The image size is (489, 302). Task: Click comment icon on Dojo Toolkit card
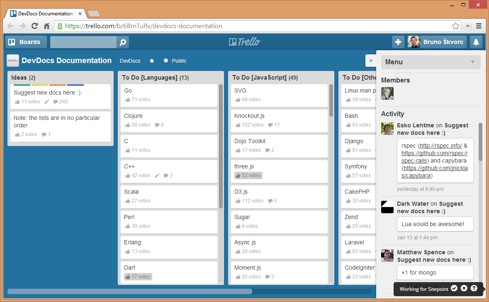click(268, 150)
